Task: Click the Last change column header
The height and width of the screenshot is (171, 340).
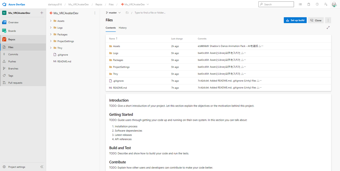Action: click(177, 39)
